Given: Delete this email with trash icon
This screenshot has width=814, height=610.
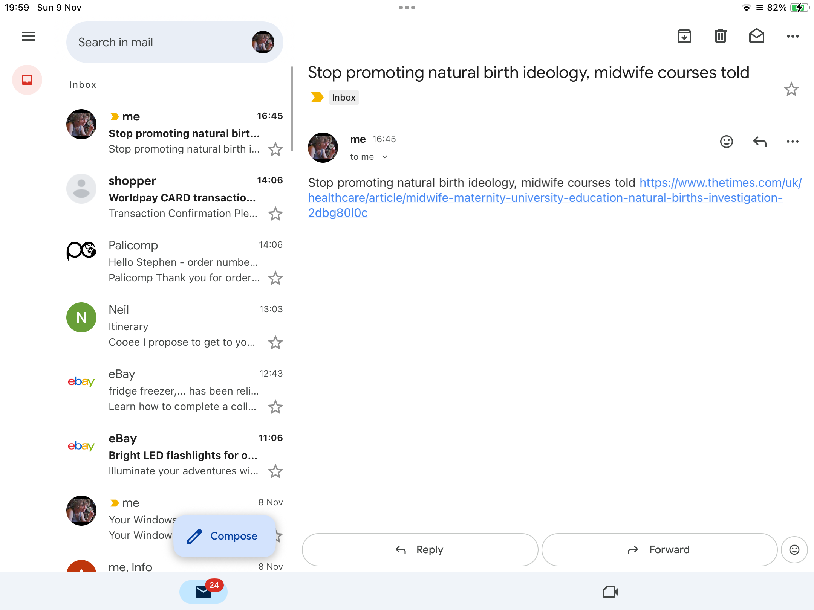Looking at the screenshot, I should coord(720,37).
